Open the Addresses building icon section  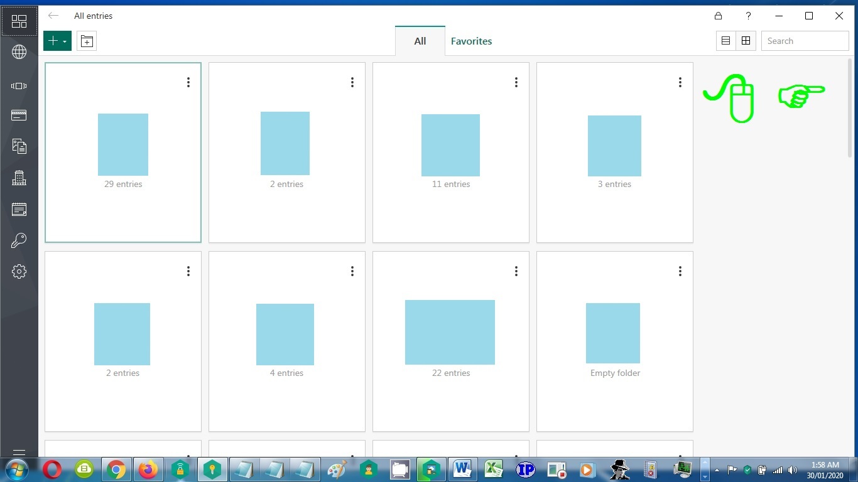click(x=19, y=178)
